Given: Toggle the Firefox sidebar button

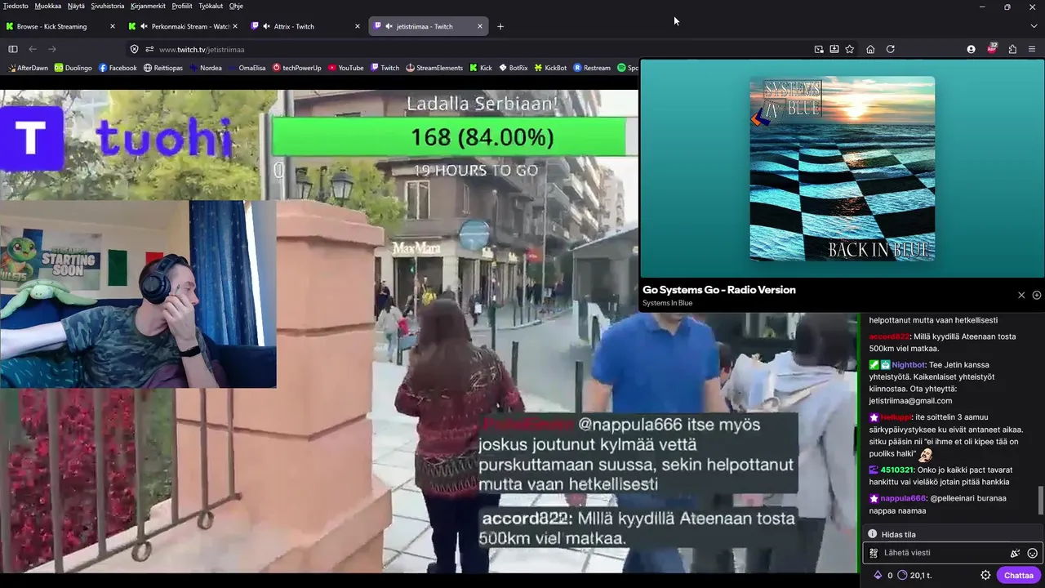Looking at the screenshot, I should pyautogui.click(x=13, y=49).
